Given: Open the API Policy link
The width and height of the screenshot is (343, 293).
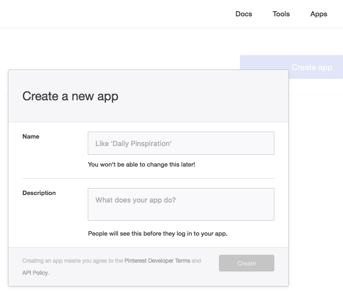Looking at the screenshot, I should 35,273.
